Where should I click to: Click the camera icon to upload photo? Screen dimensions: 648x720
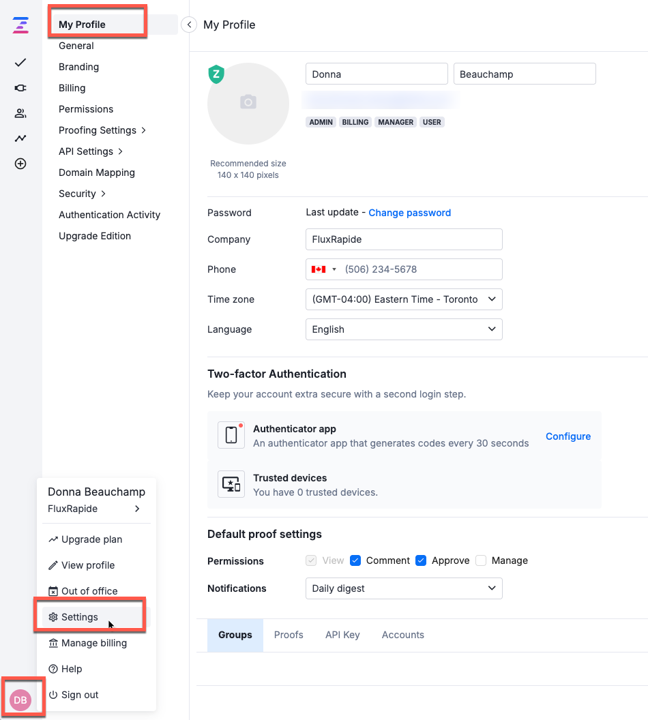point(248,102)
